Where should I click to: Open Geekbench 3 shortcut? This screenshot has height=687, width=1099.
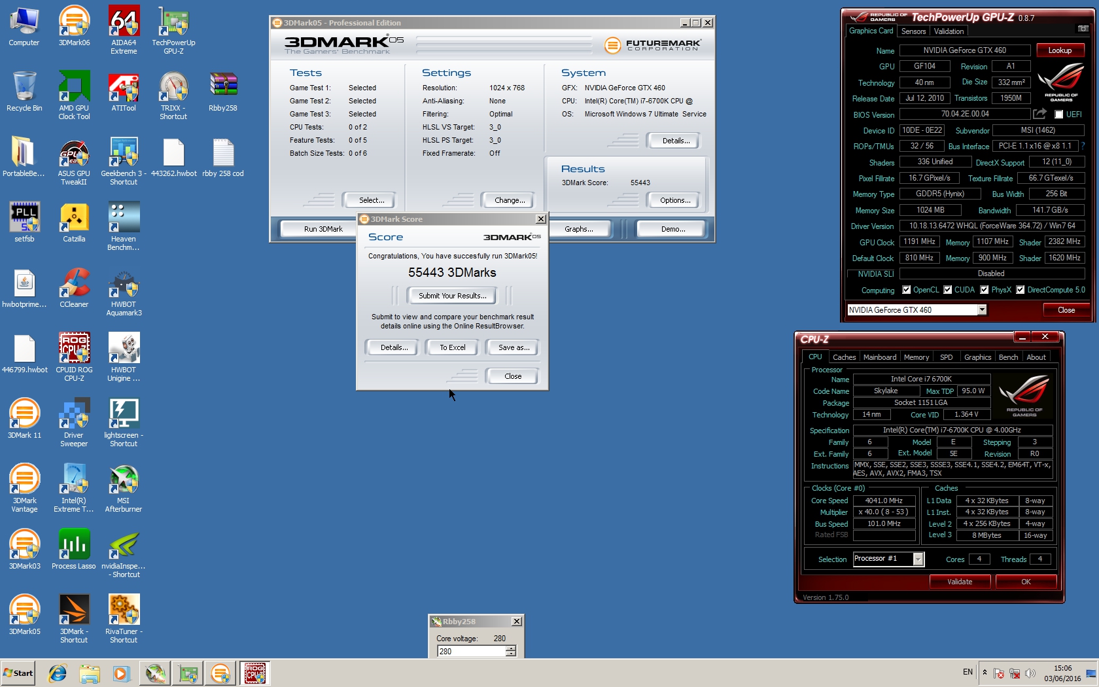(124, 162)
